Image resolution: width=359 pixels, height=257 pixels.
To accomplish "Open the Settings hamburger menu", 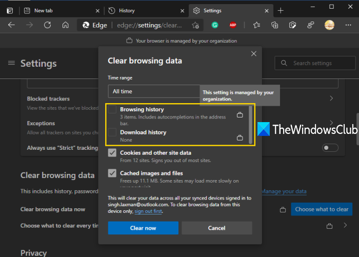I will coord(11,63).
